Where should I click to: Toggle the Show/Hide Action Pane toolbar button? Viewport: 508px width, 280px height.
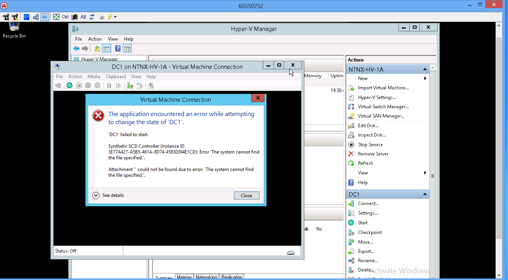pyautogui.click(x=127, y=49)
